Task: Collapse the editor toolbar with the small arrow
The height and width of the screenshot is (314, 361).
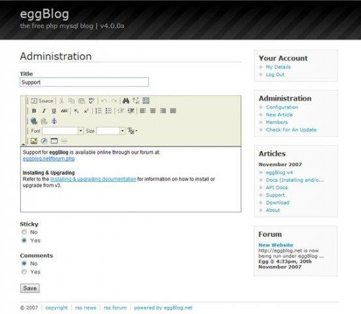Action: 23,144
